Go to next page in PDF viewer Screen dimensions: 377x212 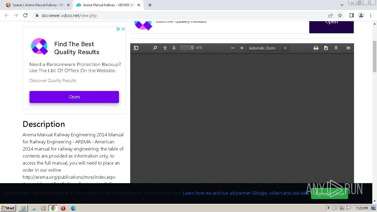pyautogui.click(x=174, y=48)
